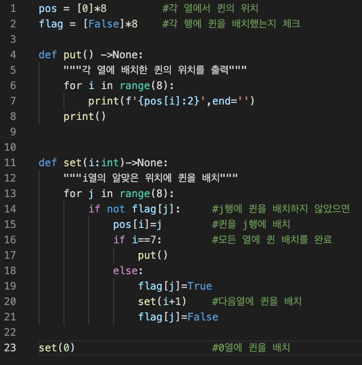Click the comment '#각 열에서 퀸의 위치'
This screenshot has height=365, width=362.
click(x=211, y=9)
